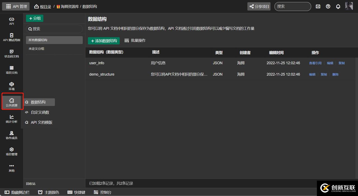Expand the API 管理 app switcher

[x=17, y=6]
